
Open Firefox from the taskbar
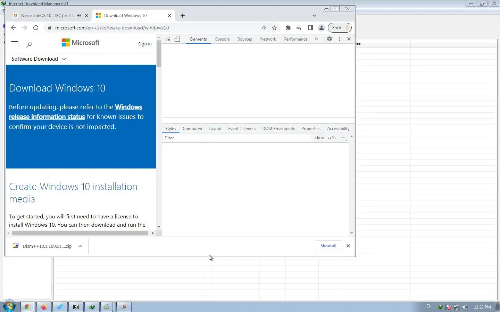click(44, 307)
